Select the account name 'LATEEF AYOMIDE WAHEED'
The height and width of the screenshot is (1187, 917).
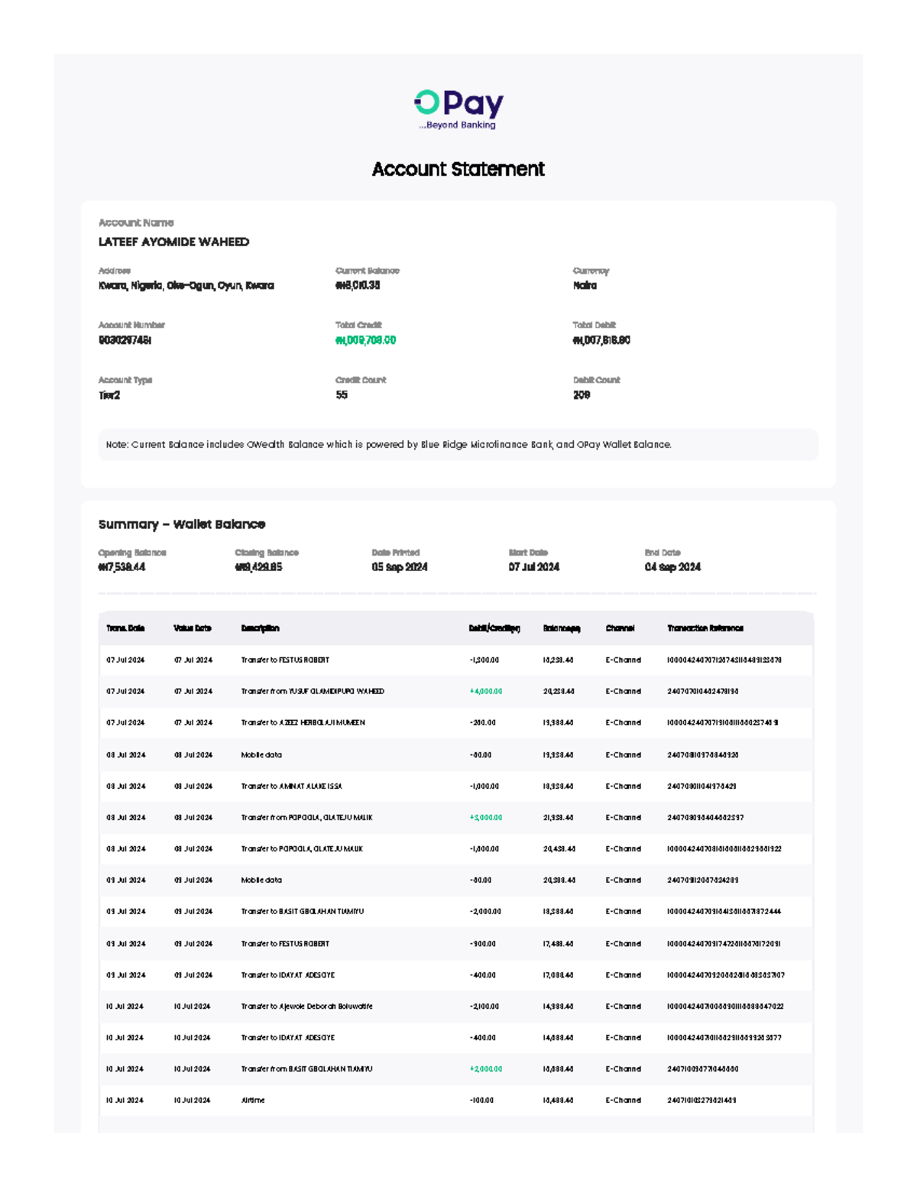click(x=173, y=242)
